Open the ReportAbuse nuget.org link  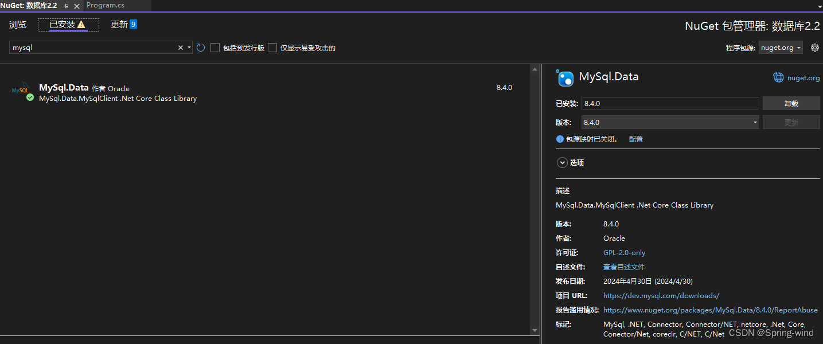pos(711,310)
